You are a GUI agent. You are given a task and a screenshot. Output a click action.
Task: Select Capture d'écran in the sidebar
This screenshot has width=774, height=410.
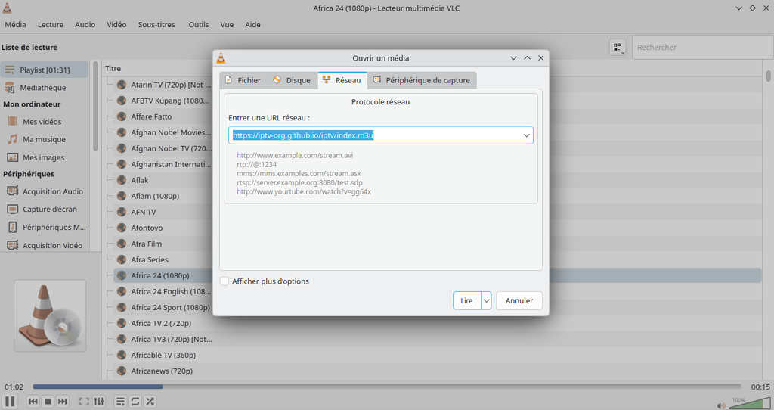[45, 209]
